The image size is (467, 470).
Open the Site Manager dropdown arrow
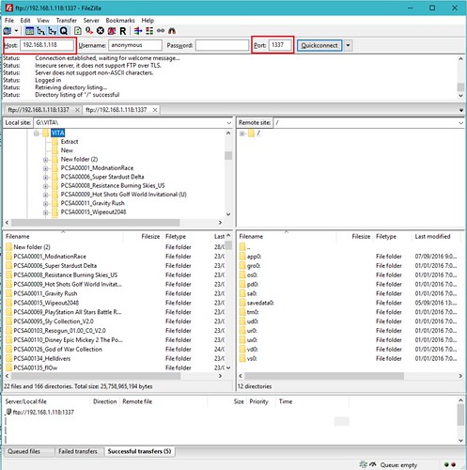(x=16, y=31)
